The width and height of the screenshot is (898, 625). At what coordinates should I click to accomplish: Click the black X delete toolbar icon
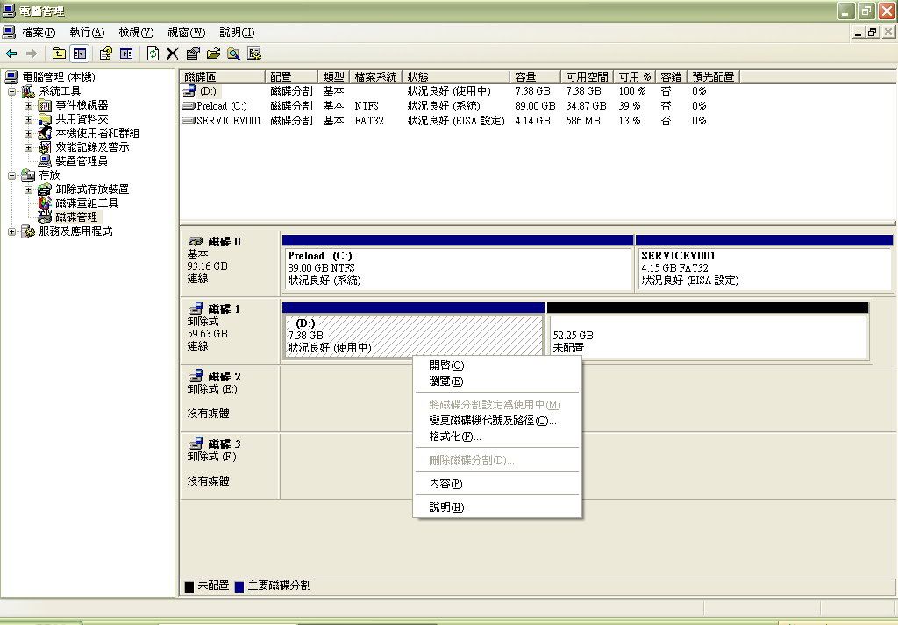click(x=172, y=53)
